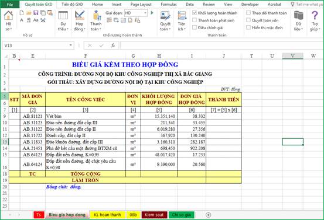Select the red Ts sheet tab
Image resolution: width=324 pixels, height=220 pixels.
coord(39,215)
